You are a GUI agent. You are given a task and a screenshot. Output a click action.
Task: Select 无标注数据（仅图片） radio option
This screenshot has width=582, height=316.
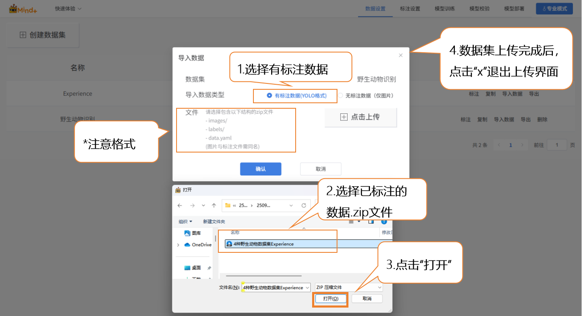coord(340,96)
